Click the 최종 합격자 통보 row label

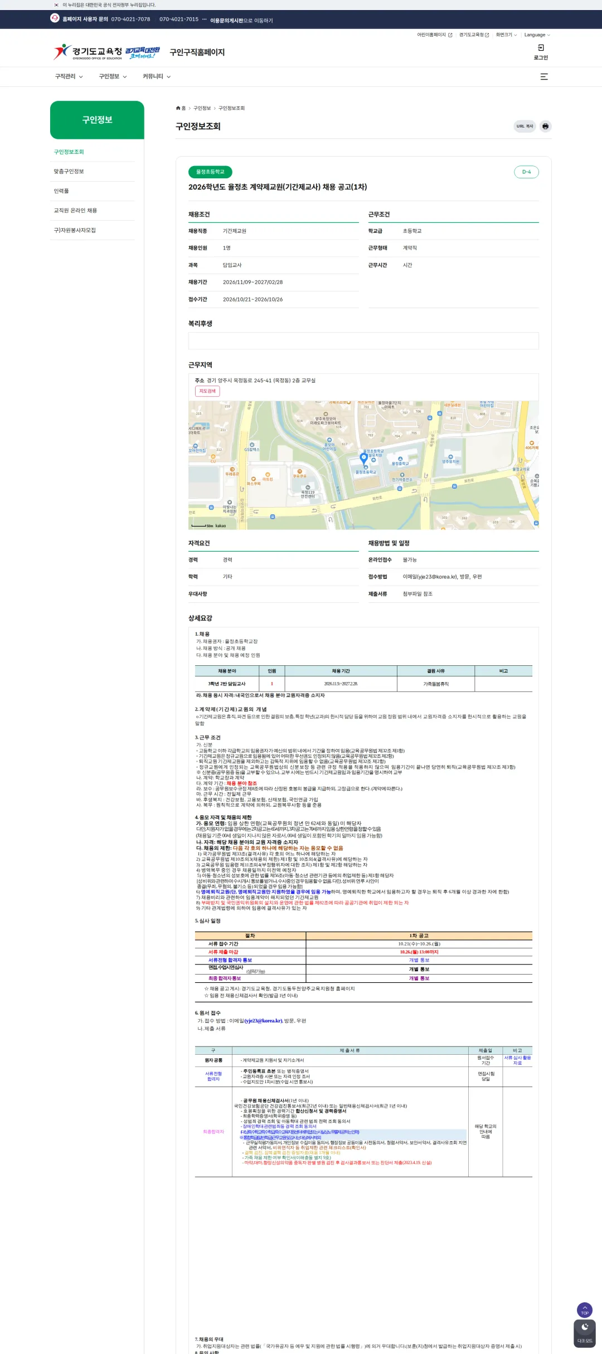tap(225, 978)
